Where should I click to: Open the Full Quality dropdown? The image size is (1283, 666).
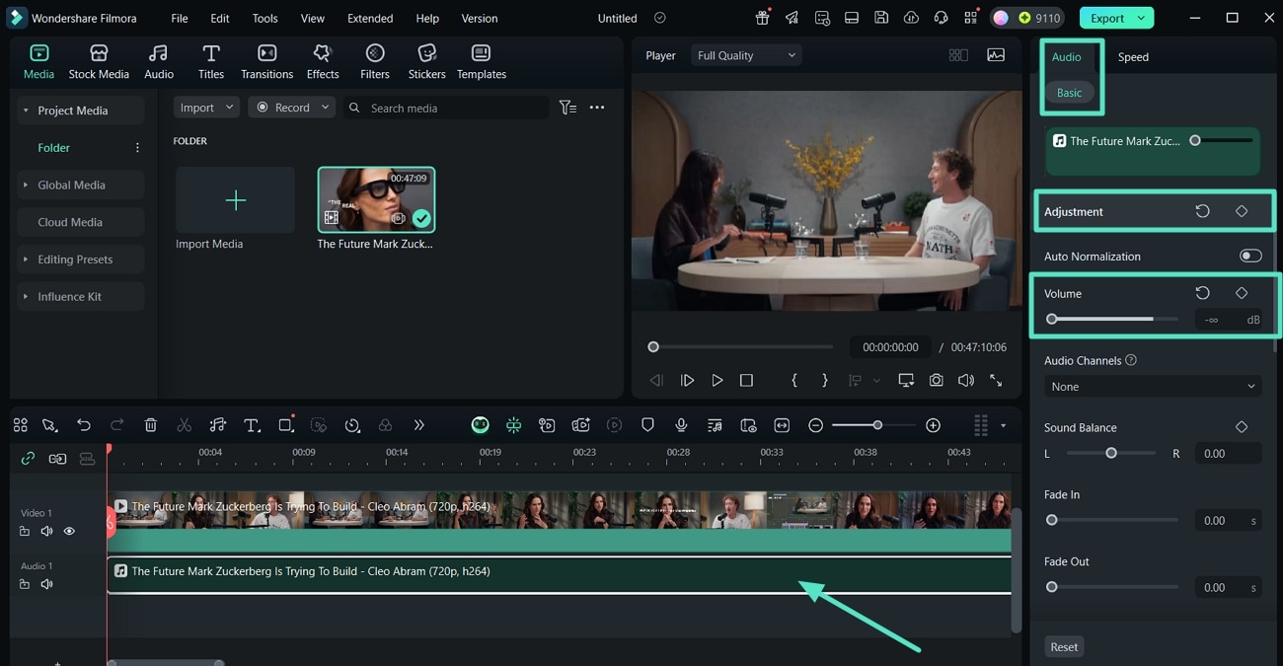(746, 55)
